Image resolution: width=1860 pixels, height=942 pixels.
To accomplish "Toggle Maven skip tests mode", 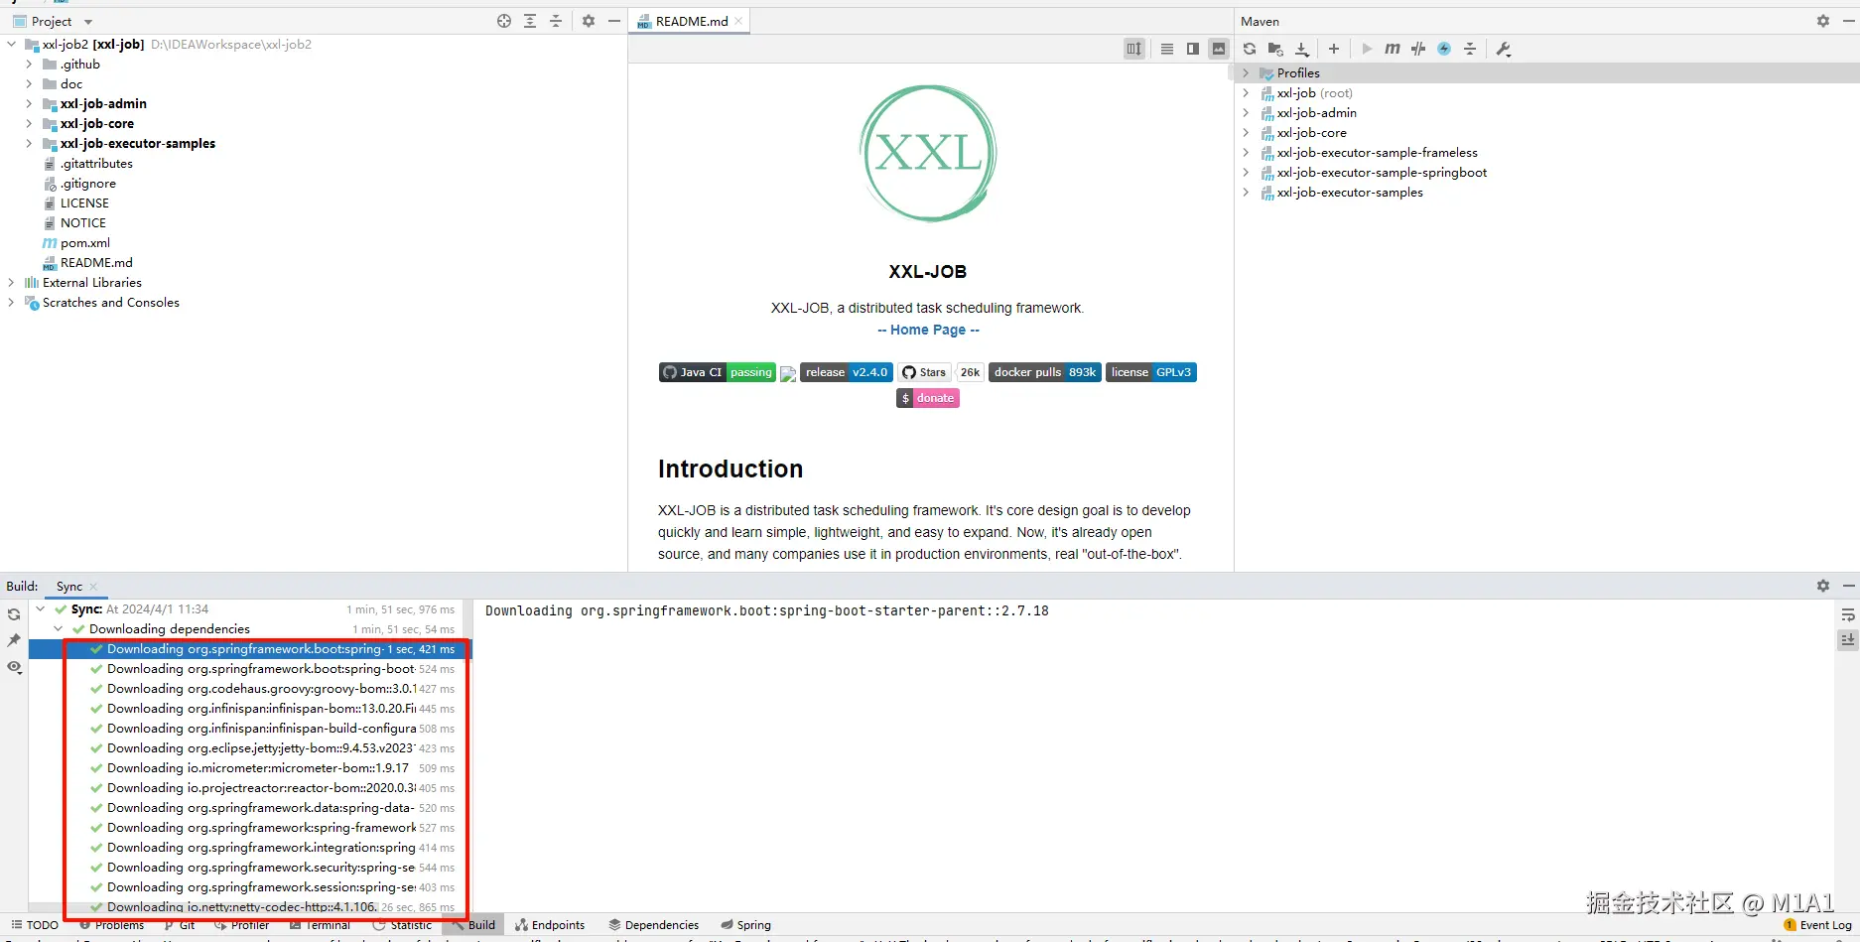I will click(x=1444, y=49).
